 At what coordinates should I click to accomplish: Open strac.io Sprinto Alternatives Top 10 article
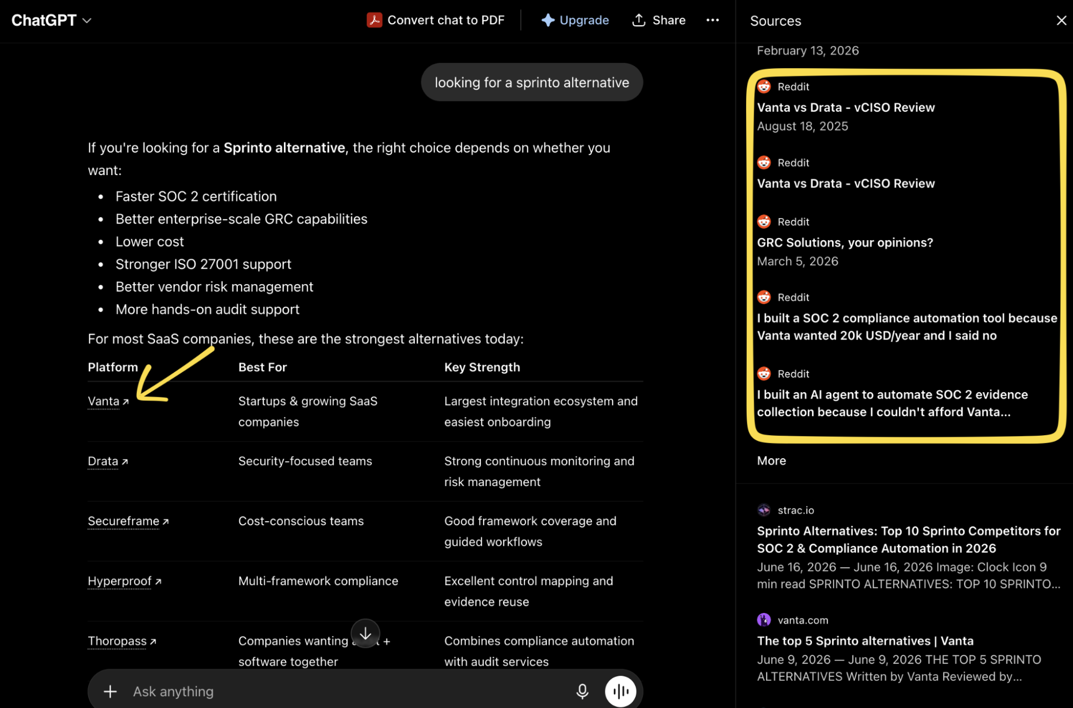pyautogui.click(x=909, y=539)
